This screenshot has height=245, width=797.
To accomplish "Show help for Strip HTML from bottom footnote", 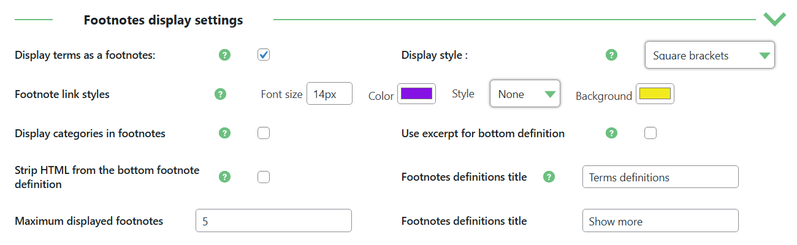I will 225,177.
